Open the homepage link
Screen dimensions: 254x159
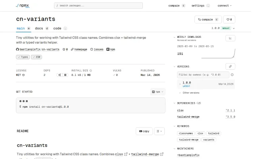click(79, 49)
